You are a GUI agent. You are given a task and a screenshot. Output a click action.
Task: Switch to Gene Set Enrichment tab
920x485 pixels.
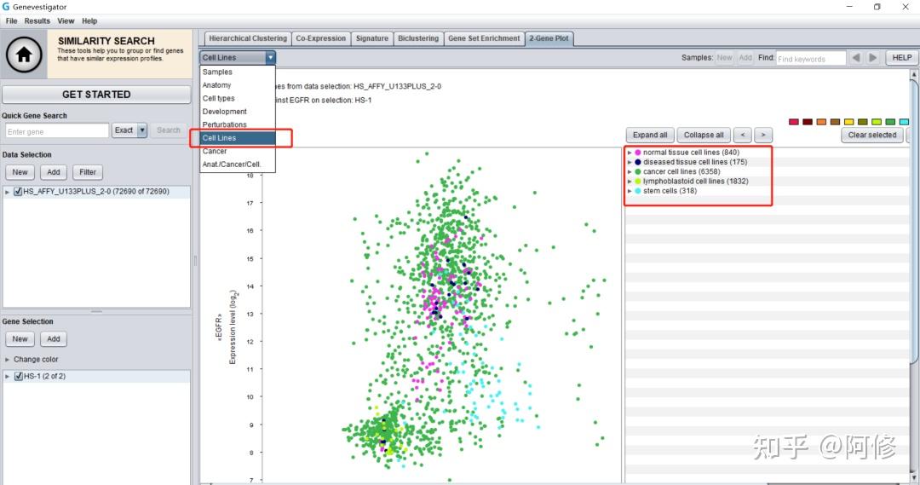coord(484,38)
